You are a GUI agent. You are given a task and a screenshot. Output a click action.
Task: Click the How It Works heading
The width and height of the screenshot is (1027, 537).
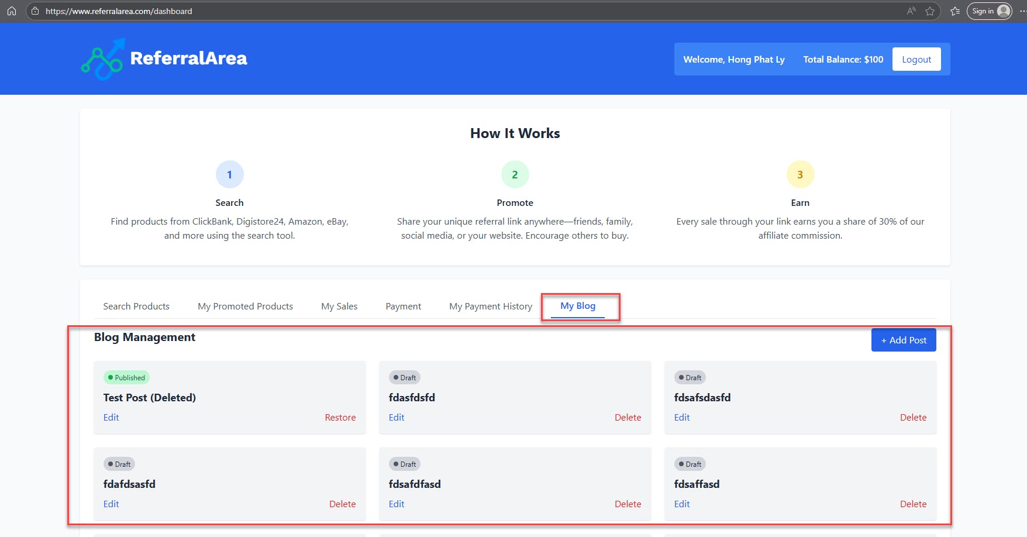(515, 133)
